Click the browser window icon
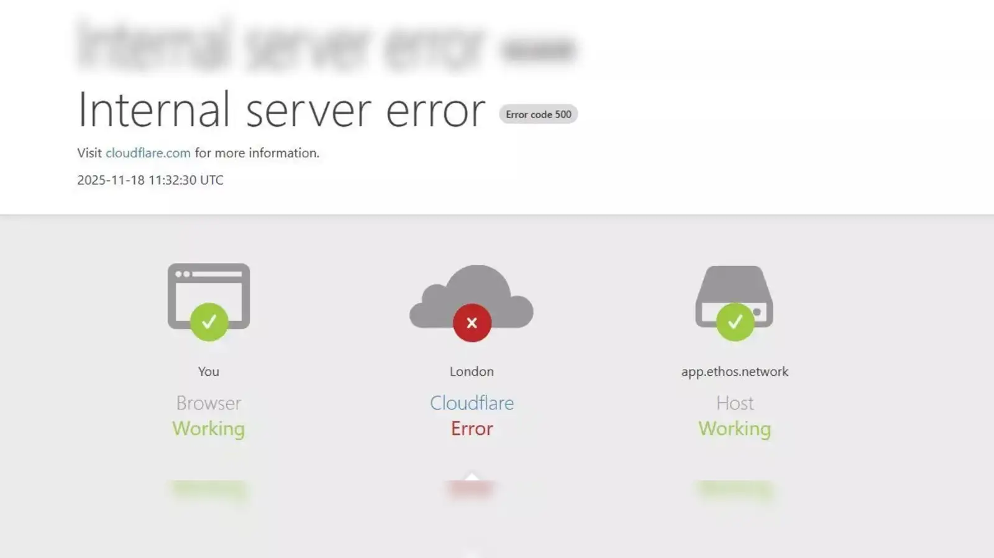The image size is (994, 558). [209, 296]
